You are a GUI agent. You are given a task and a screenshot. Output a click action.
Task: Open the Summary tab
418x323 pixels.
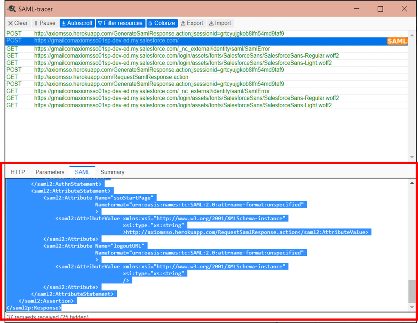pyautogui.click(x=112, y=172)
